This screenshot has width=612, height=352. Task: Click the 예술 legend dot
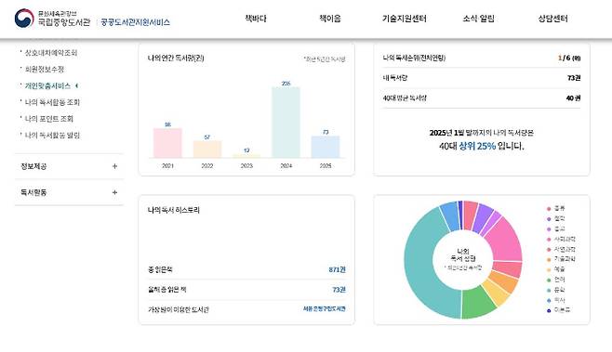(x=549, y=269)
